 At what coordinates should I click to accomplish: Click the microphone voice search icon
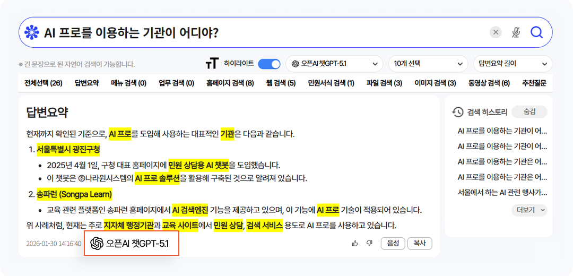coord(516,33)
